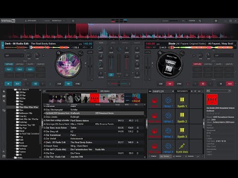This screenshot has height=178, width=238.
Task: Select HOTCUES pad mode on left deck
Action: [x=9, y=64]
